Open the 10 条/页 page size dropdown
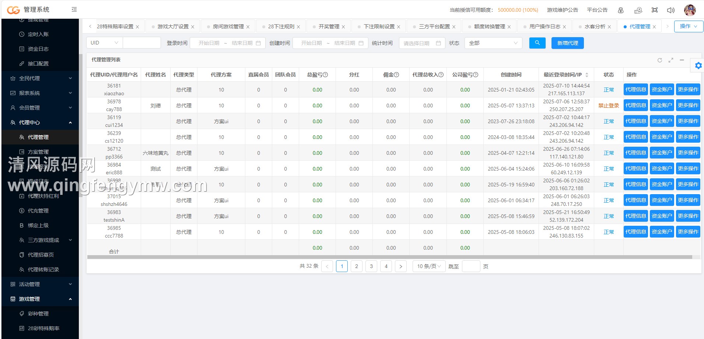This screenshot has width=704, height=339. (x=429, y=266)
